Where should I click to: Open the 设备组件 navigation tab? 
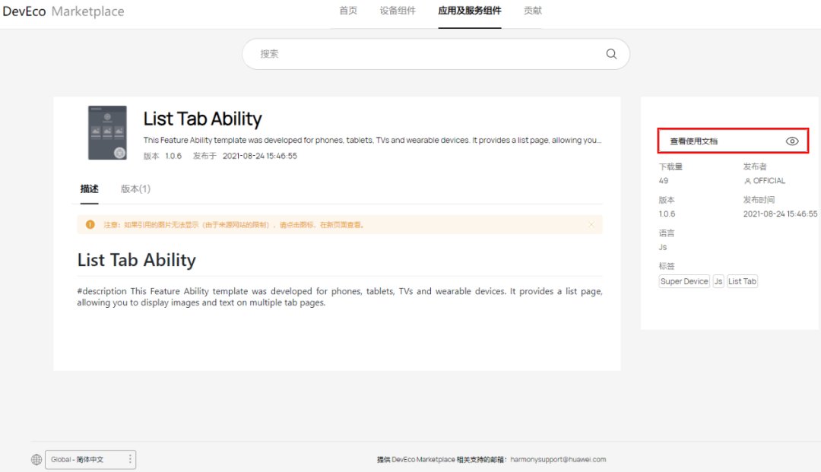tap(398, 11)
